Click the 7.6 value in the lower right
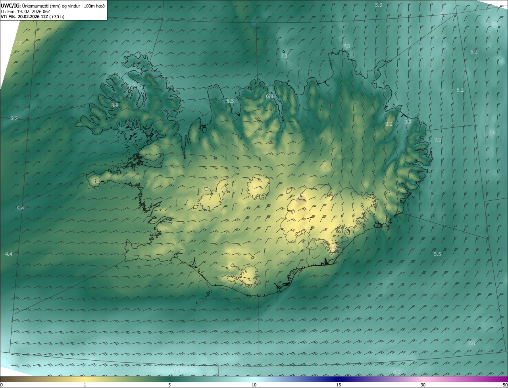Image resolution: width=508 pixels, height=388 pixels. pyautogui.click(x=471, y=344)
